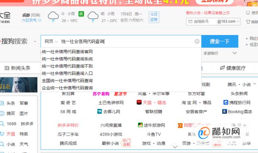
Task: Click the Ctrip icon beside 携程旅行网
Action: click(x=226, y=102)
